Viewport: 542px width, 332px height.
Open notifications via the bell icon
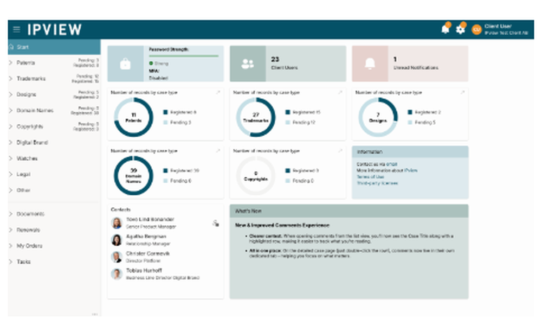(x=446, y=29)
